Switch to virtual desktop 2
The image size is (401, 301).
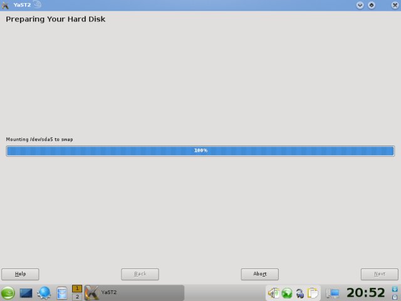(77, 297)
